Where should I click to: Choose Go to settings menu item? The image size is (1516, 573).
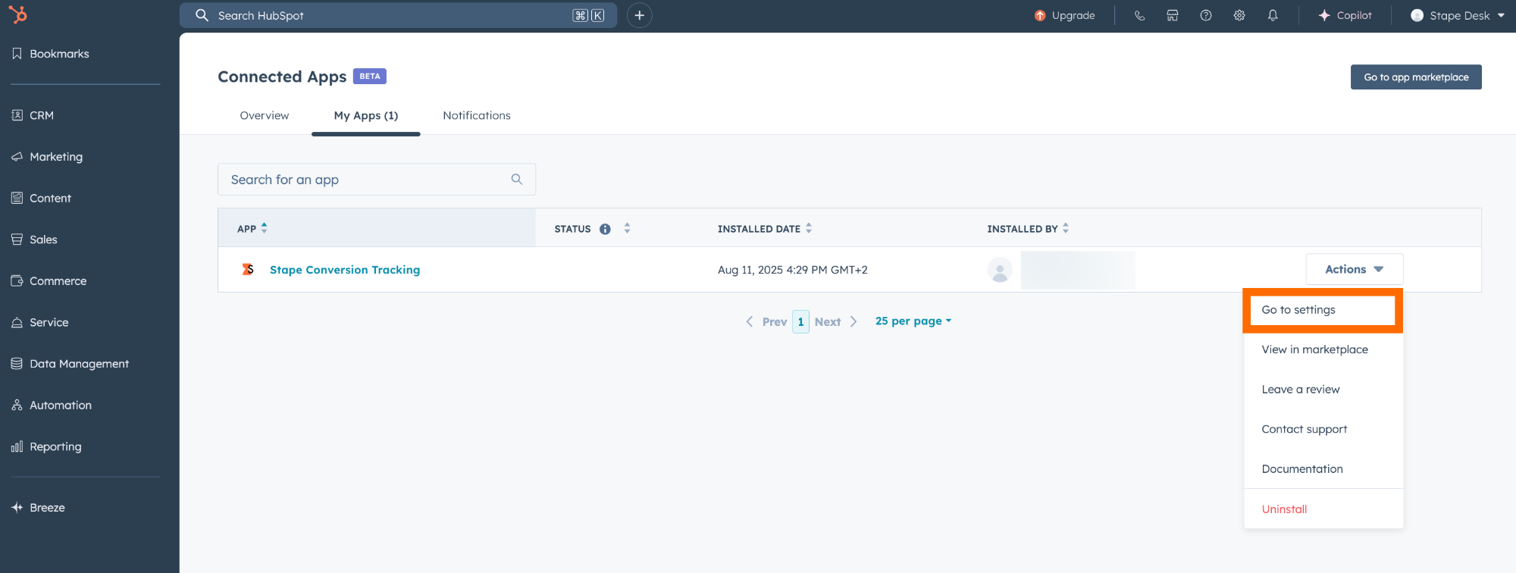pyautogui.click(x=1323, y=310)
